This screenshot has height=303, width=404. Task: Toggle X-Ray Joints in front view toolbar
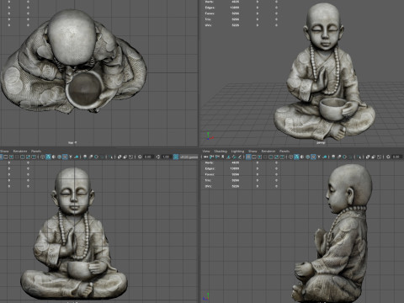[130, 157]
